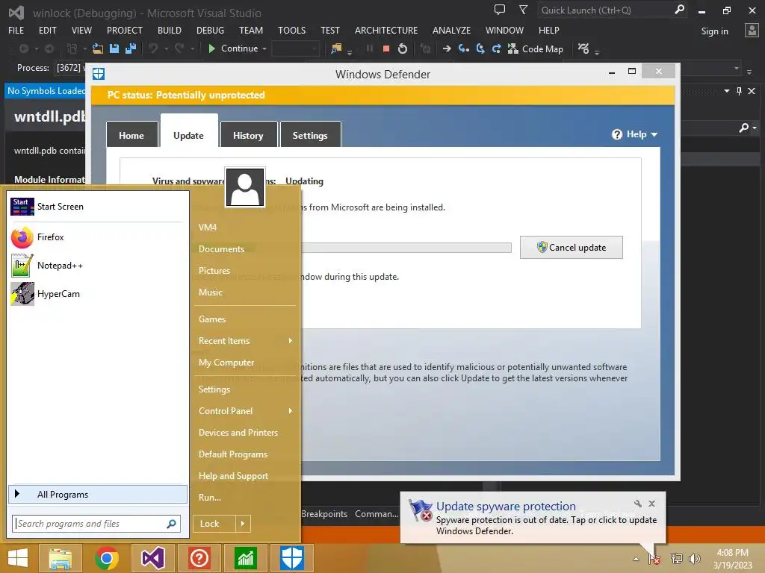The width and height of the screenshot is (765, 573).
Task: Show hidden tray icons arrow
Action: pos(636,559)
